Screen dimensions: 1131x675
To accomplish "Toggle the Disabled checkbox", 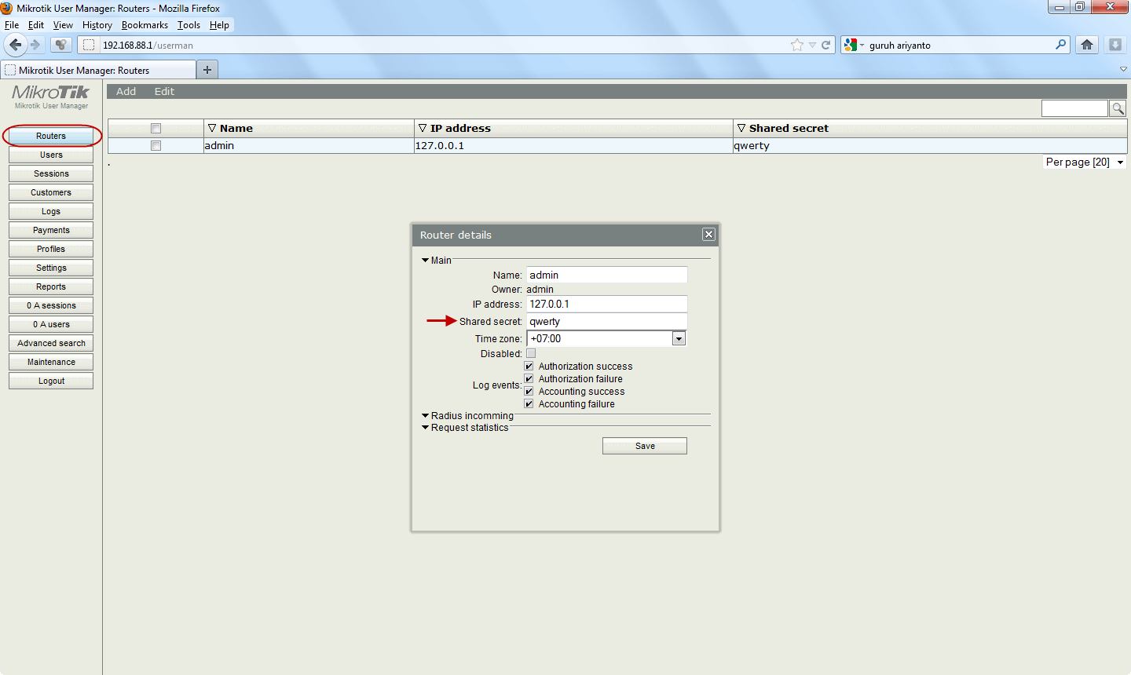I will (531, 353).
